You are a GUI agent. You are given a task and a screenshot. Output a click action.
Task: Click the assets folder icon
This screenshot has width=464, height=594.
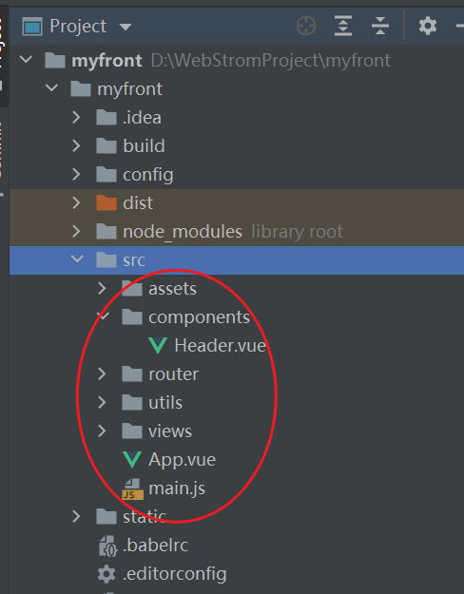132,288
